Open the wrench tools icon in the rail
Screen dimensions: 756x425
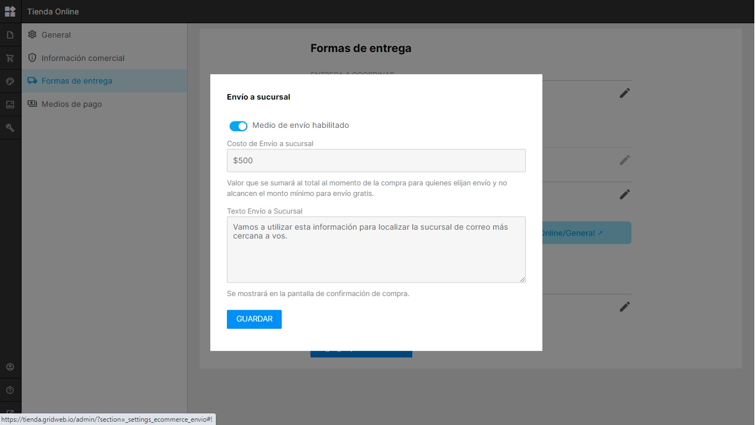coord(10,128)
